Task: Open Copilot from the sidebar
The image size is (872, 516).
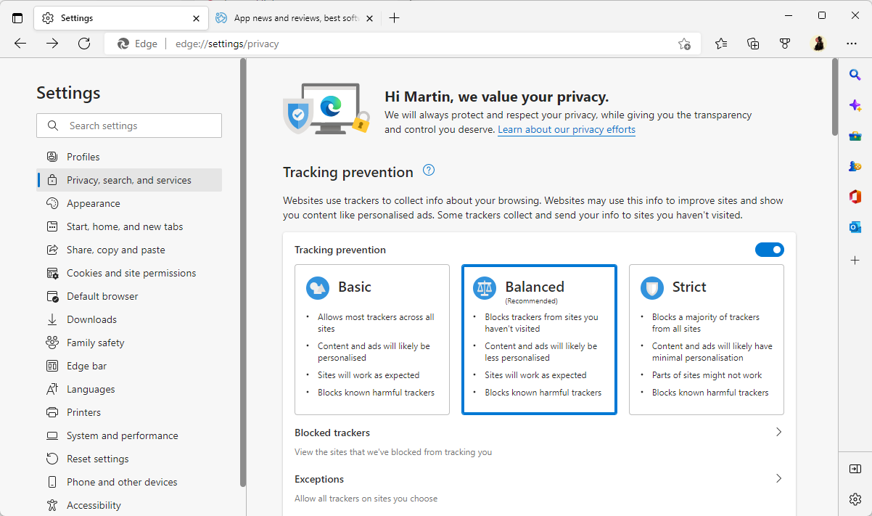Action: click(x=855, y=105)
